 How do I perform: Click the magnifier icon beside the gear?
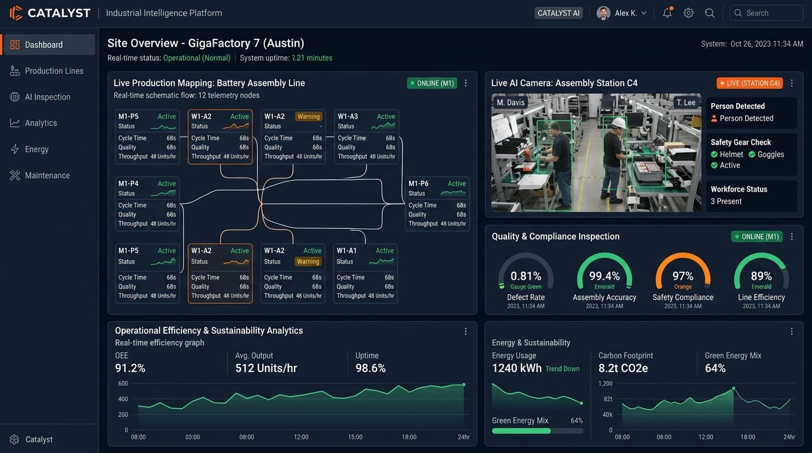(710, 13)
